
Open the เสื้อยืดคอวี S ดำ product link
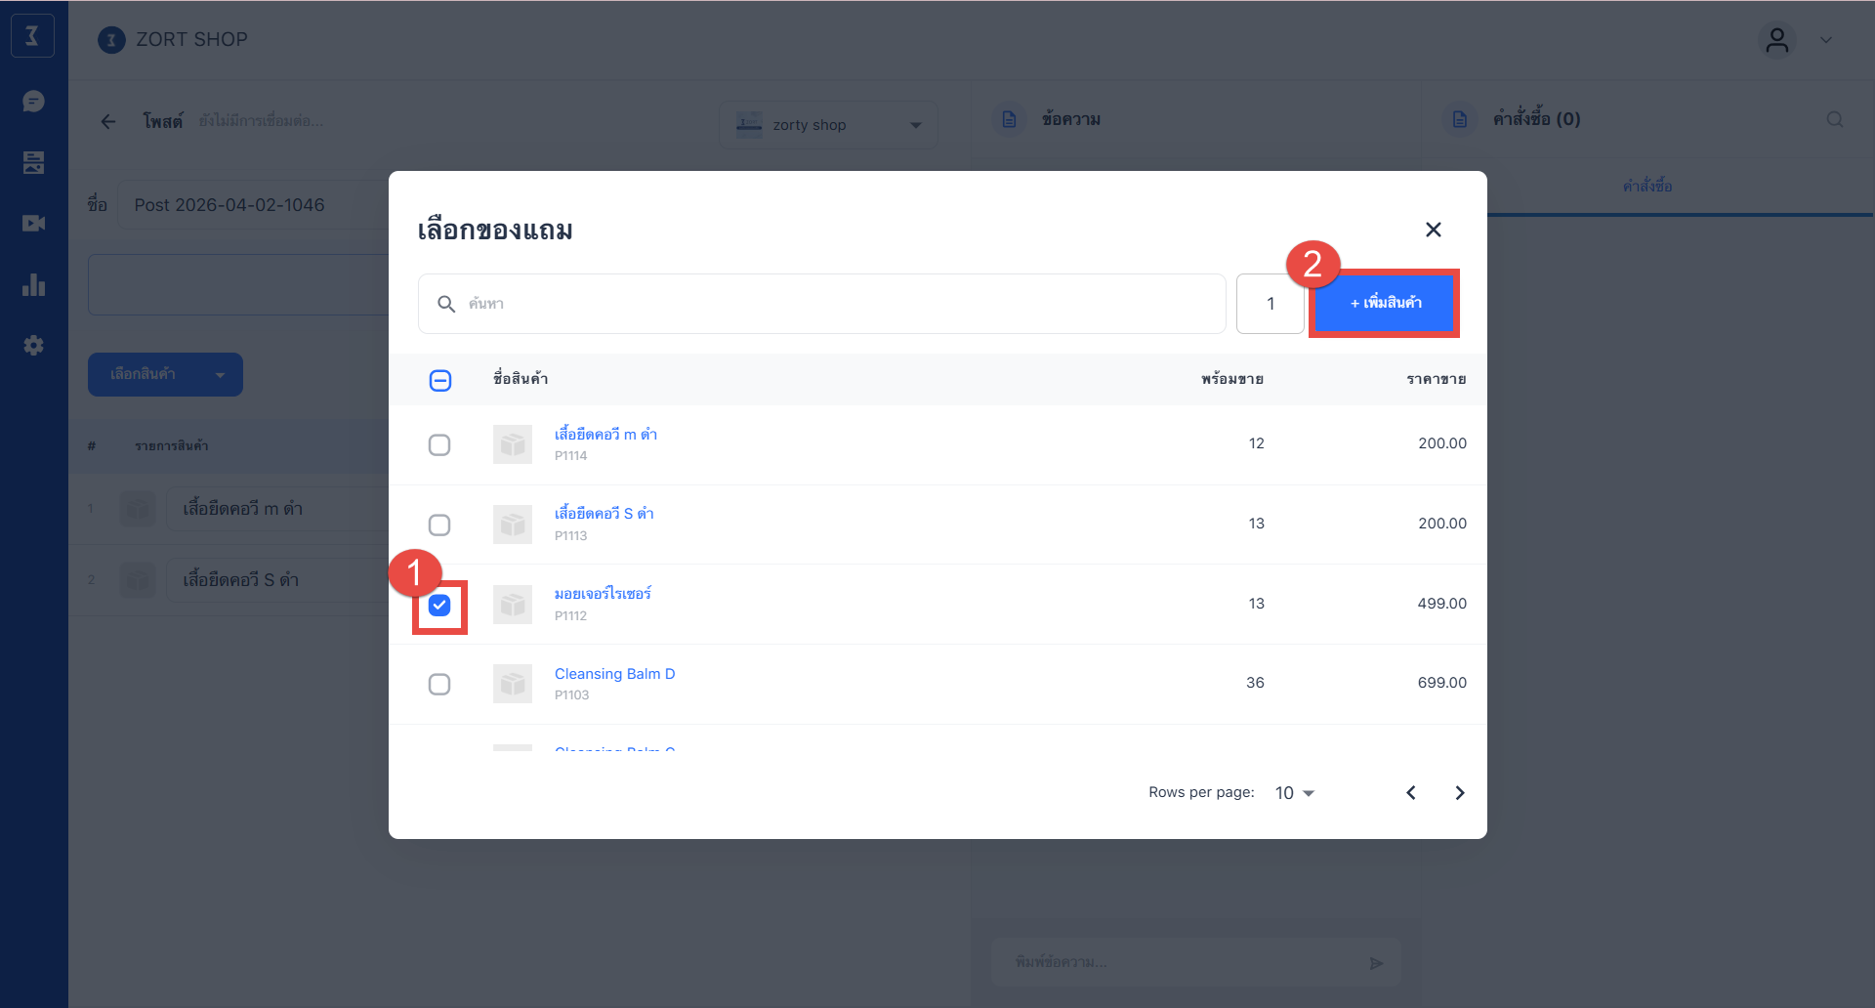pyautogui.click(x=604, y=514)
